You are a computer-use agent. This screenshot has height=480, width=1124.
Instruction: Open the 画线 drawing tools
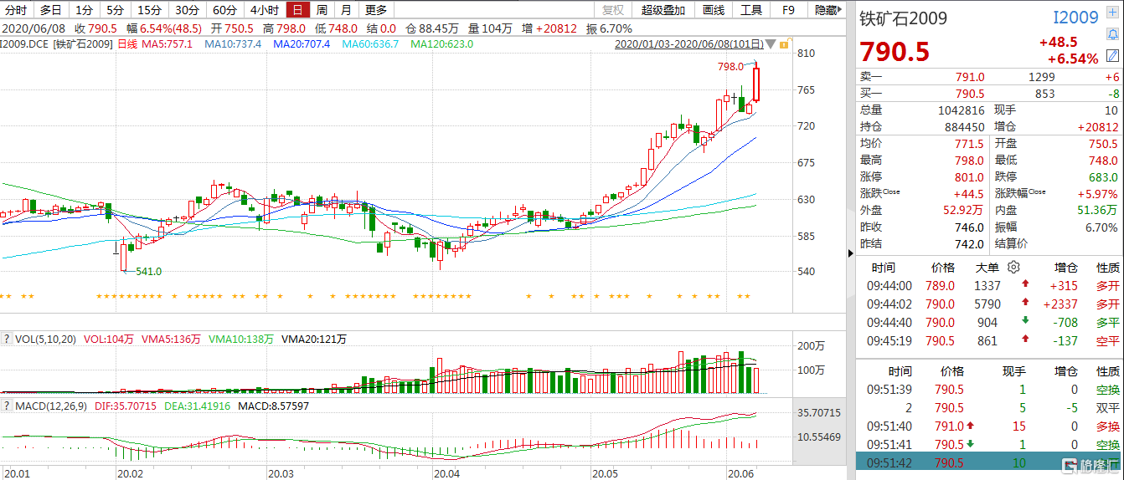(714, 10)
